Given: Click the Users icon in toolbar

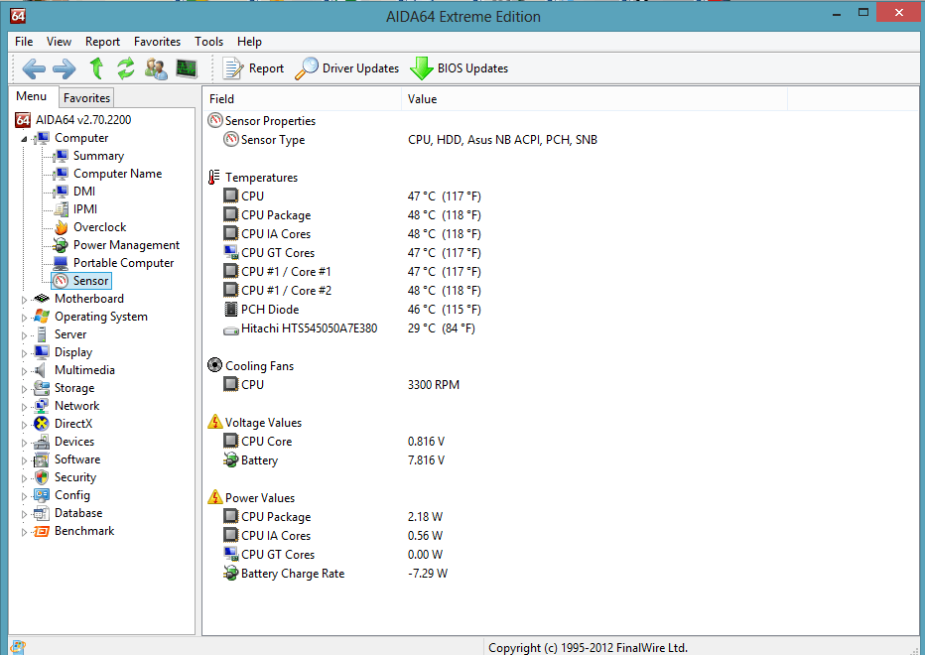Looking at the screenshot, I should pos(156,68).
